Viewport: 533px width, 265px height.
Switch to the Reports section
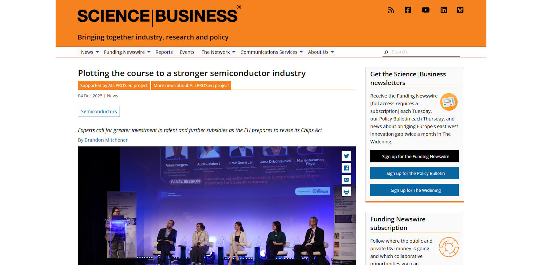(164, 52)
